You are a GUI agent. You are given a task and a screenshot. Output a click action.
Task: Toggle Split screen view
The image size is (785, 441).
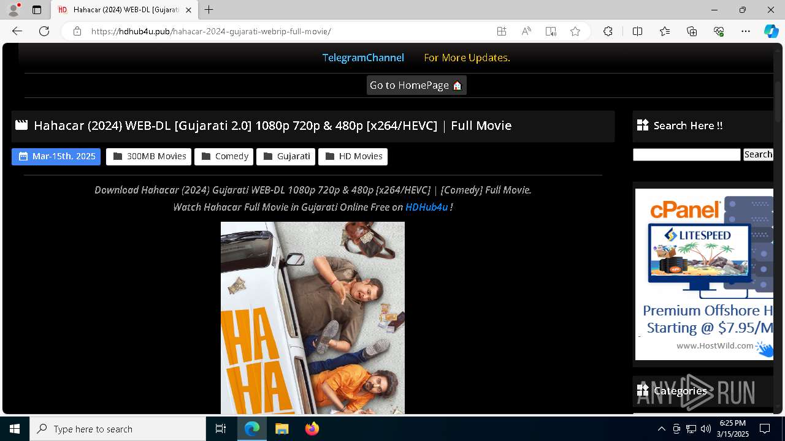[x=637, y=31]
